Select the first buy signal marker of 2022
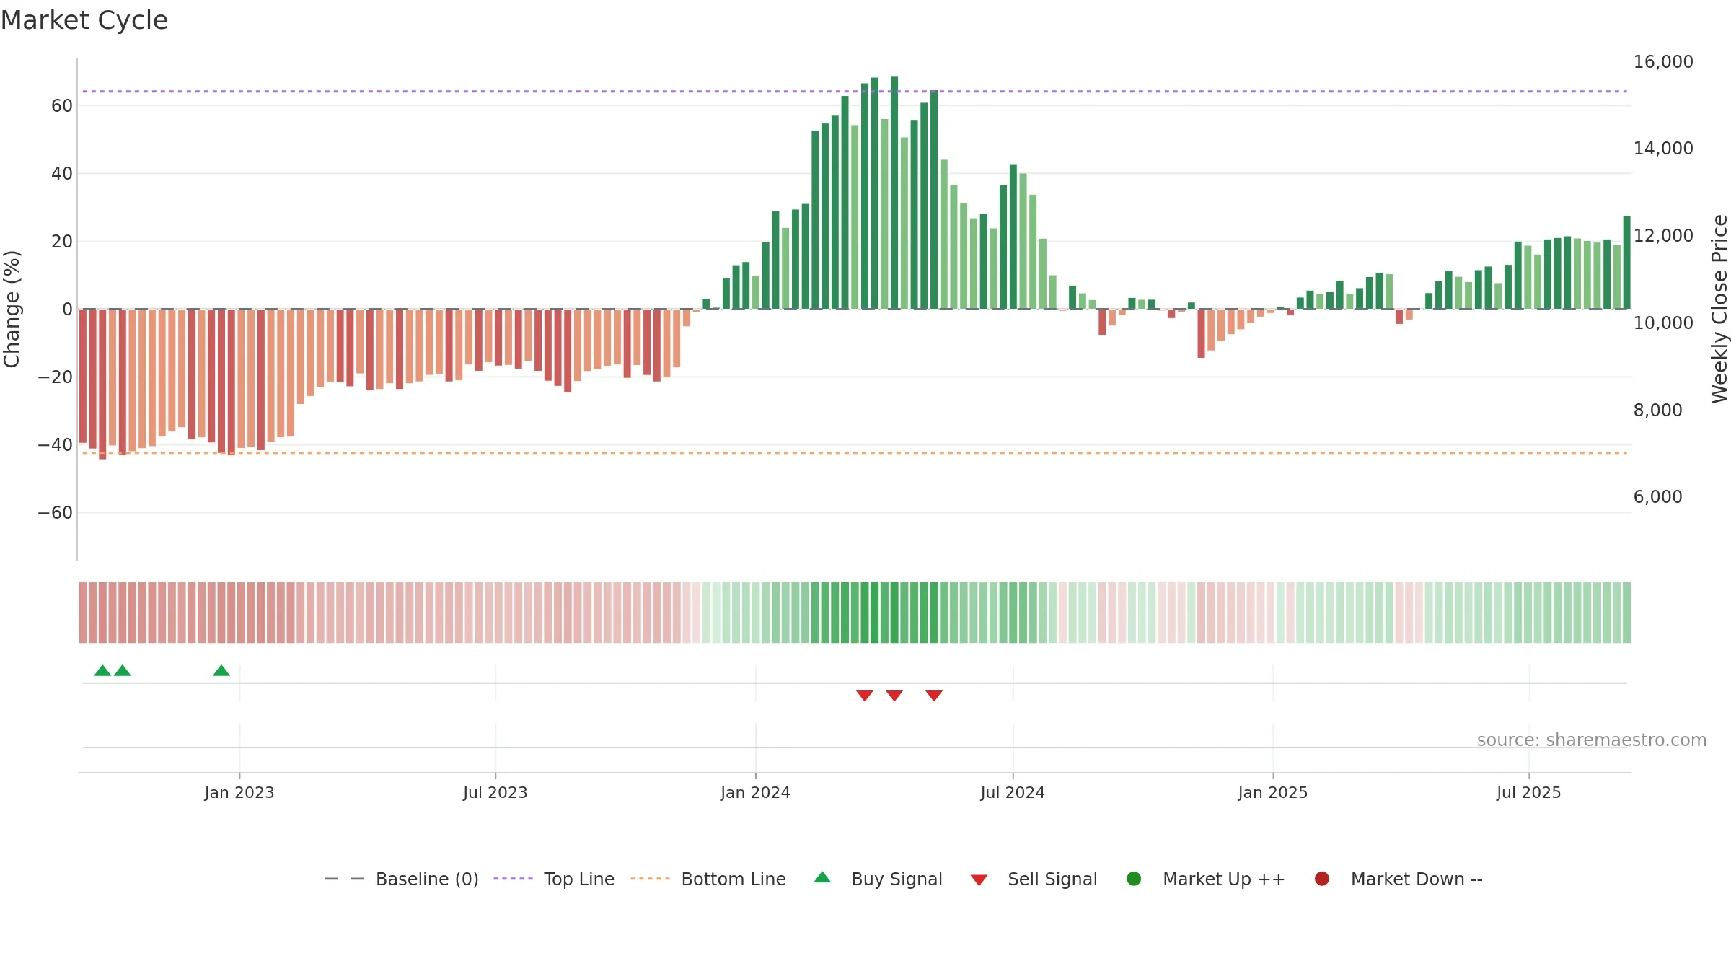The width and height of the screenshot is (1731, 974). 102,671
